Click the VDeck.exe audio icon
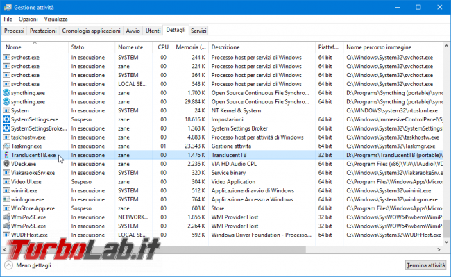 pos(6,164)
